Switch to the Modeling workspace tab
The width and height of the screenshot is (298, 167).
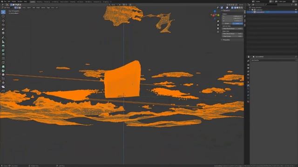coord(39,2)
